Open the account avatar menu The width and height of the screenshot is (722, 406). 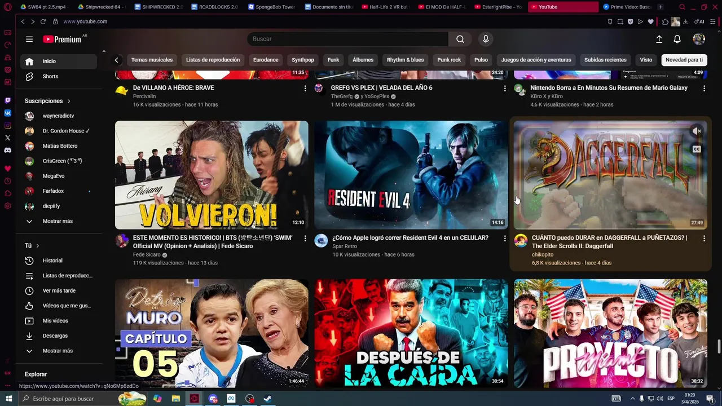(x=699, y=39)
